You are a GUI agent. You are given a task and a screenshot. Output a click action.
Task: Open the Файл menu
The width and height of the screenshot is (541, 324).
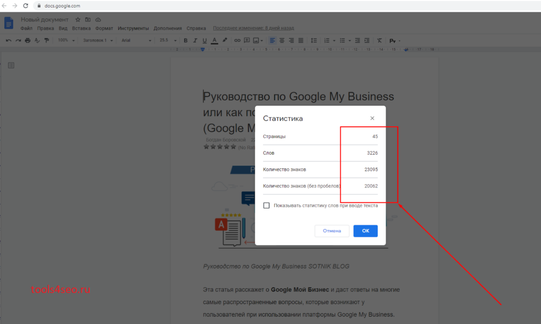coord(26,28)
